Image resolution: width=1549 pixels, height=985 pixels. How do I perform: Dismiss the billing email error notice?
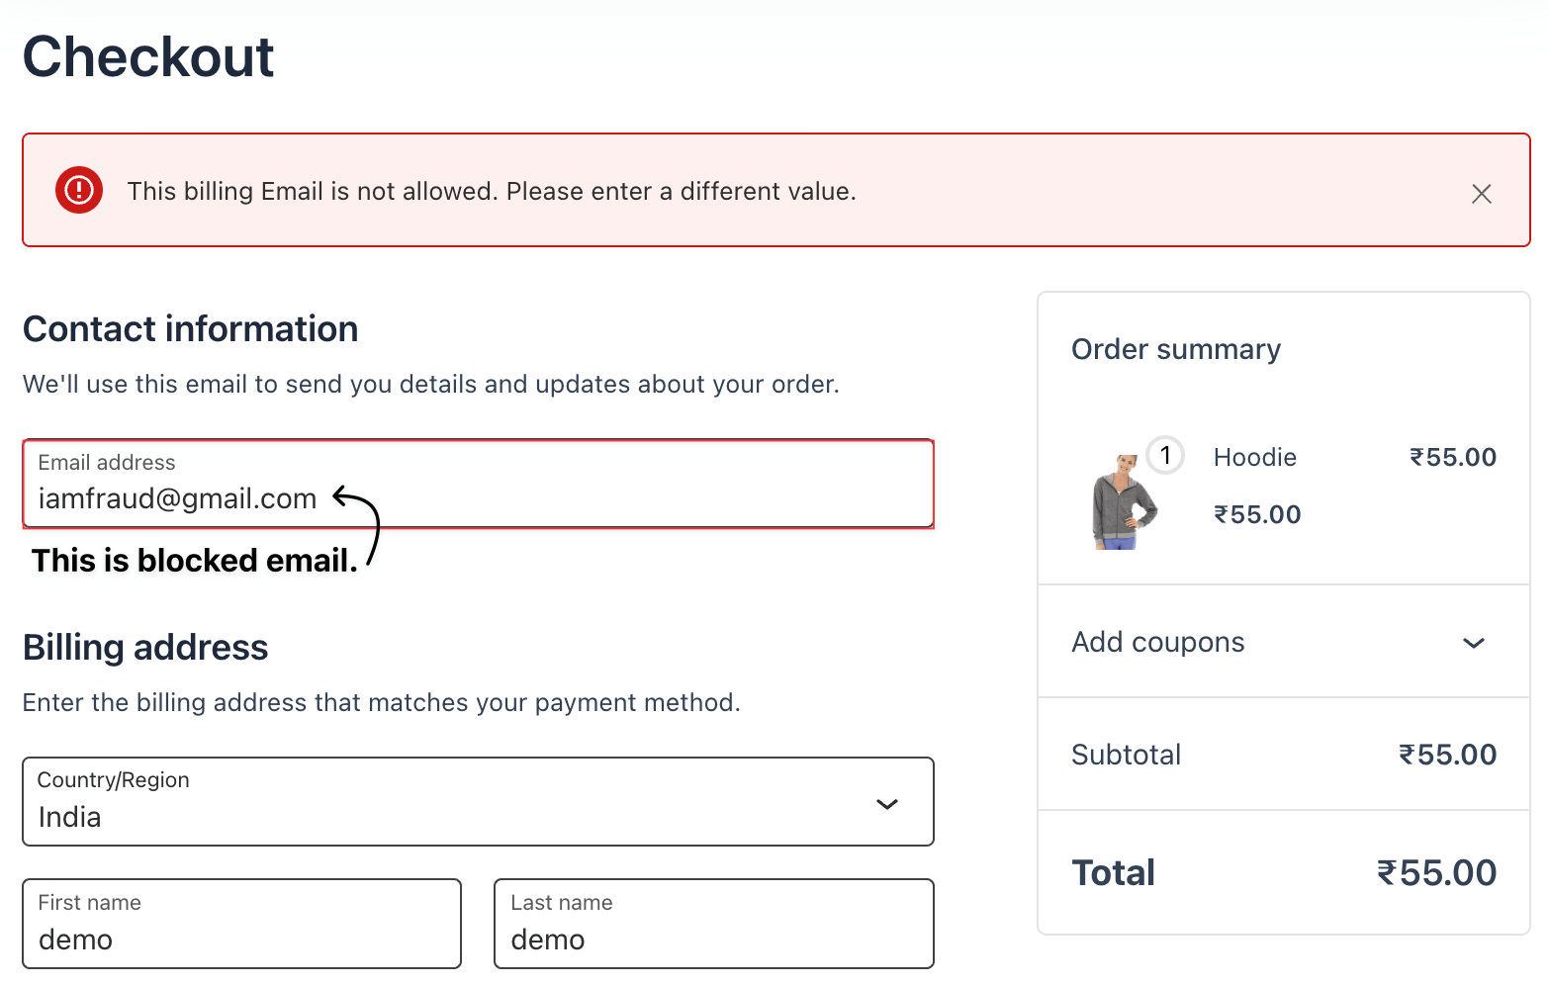(x=1481, y=194)
